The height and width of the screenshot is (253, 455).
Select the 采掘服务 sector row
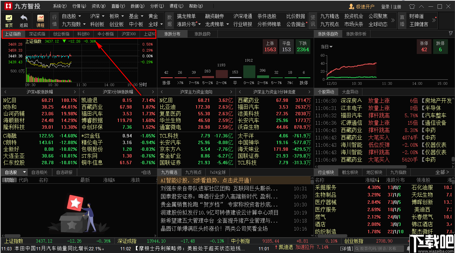point(383,188)
